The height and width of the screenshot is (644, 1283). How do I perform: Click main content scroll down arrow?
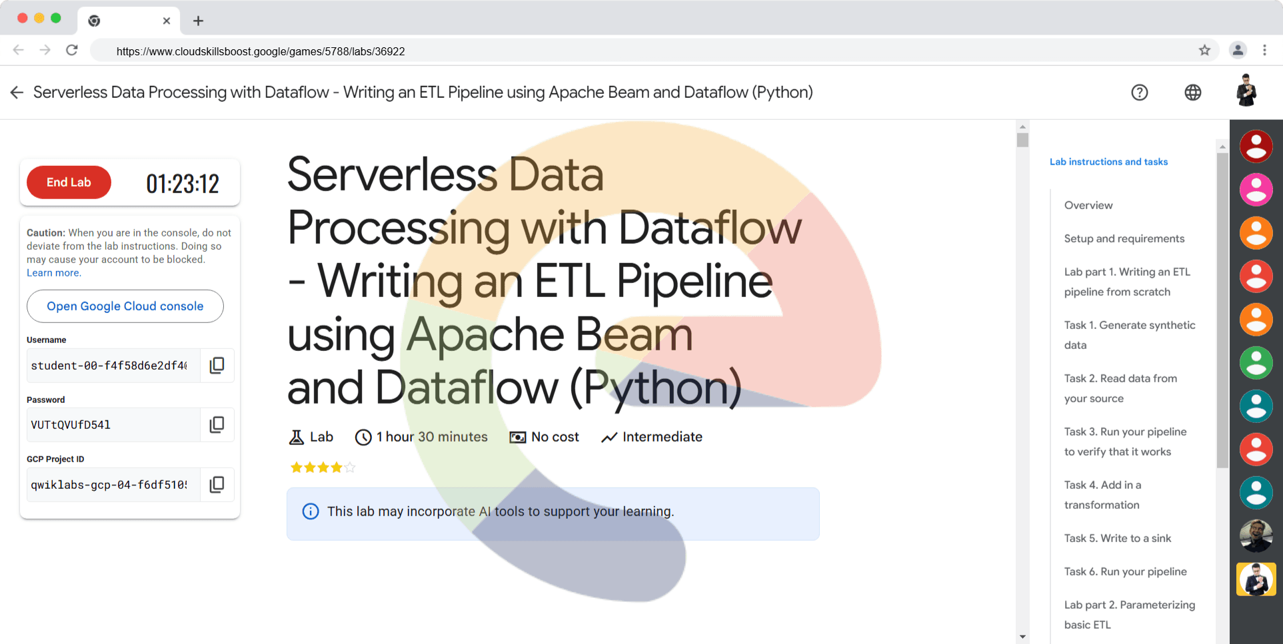point(1022,637)
